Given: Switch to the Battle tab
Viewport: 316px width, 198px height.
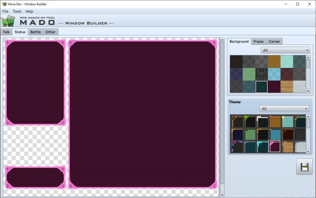Looking at the screenshot, I should click(x=35, y=32).
